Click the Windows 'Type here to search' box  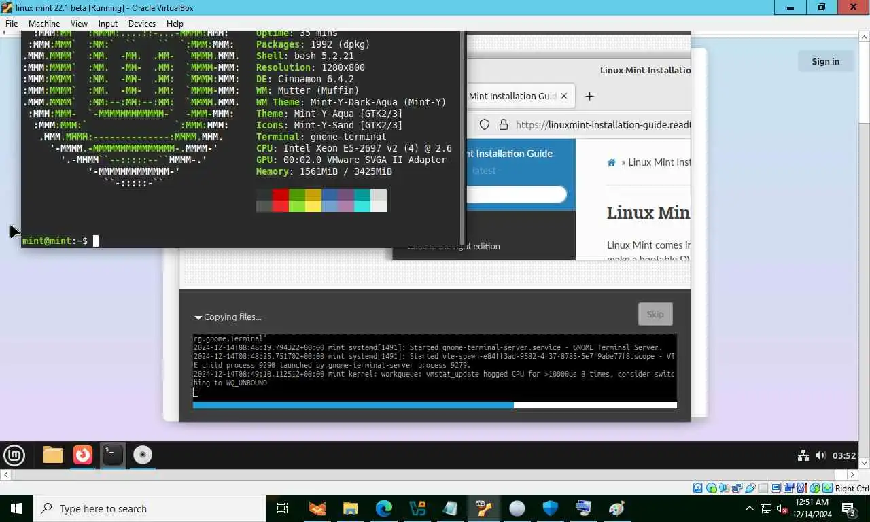point(149,508)
